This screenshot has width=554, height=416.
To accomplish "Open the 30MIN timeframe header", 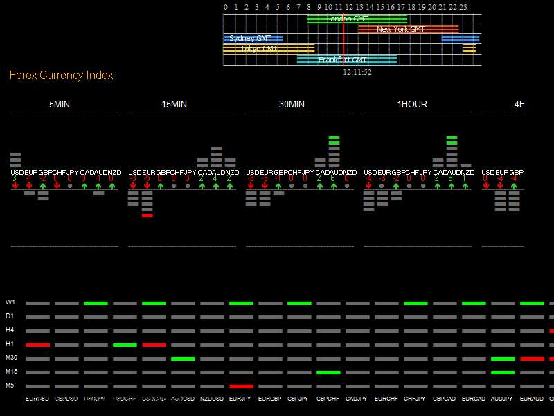I will 292,105.
